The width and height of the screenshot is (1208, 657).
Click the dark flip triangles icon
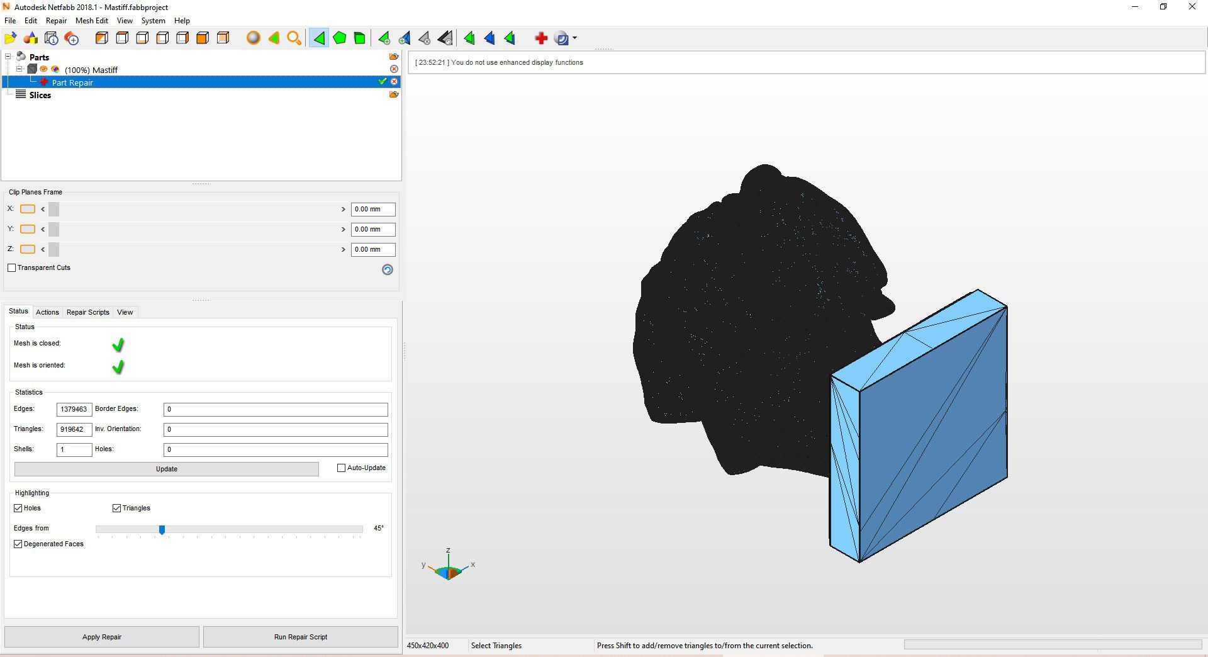pos(445,38)
